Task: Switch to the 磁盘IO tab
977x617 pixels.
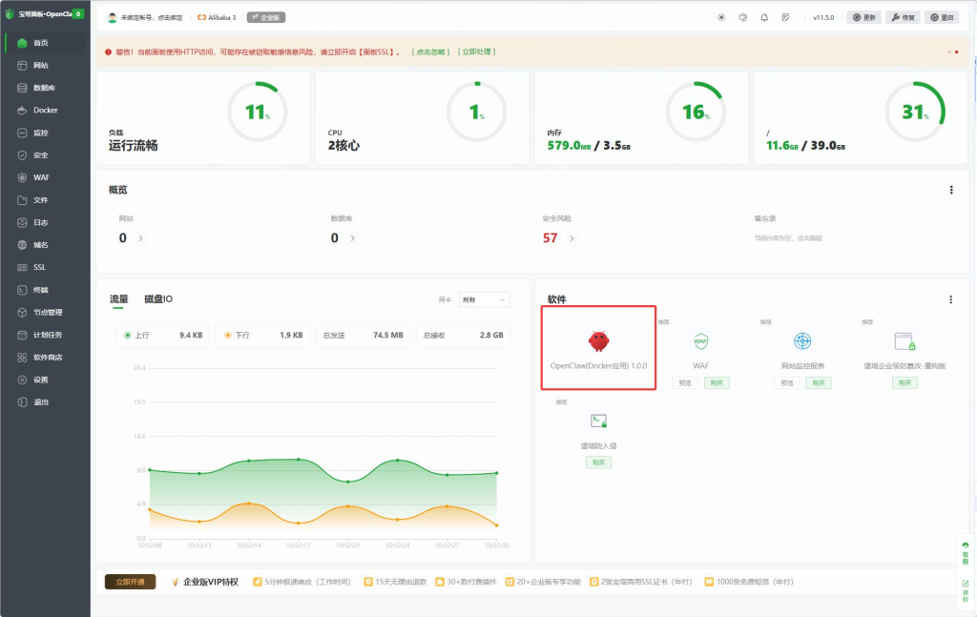Action: coord(158,299)
